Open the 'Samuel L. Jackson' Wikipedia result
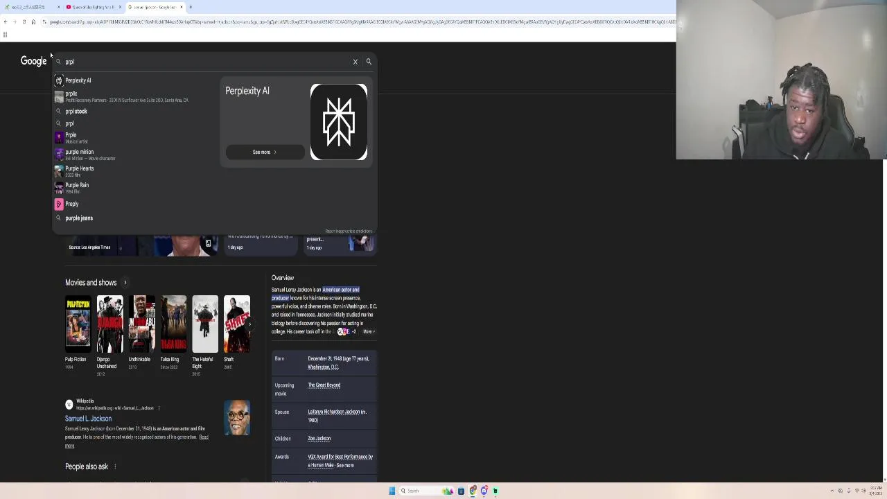 (88, 419)
